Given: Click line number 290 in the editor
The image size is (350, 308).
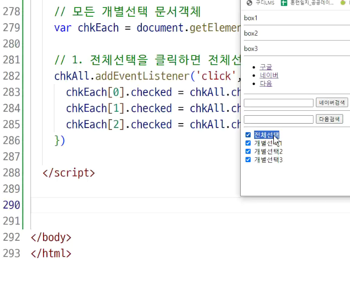Looking at the screenshot, I should coord(11,205).
